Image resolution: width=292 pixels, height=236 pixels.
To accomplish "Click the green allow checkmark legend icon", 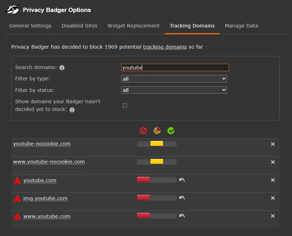I will (x=171, y=131).
